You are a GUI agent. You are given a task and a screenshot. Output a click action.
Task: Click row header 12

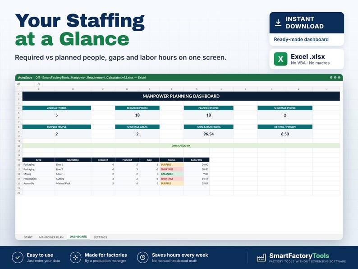tap(19, 146)
